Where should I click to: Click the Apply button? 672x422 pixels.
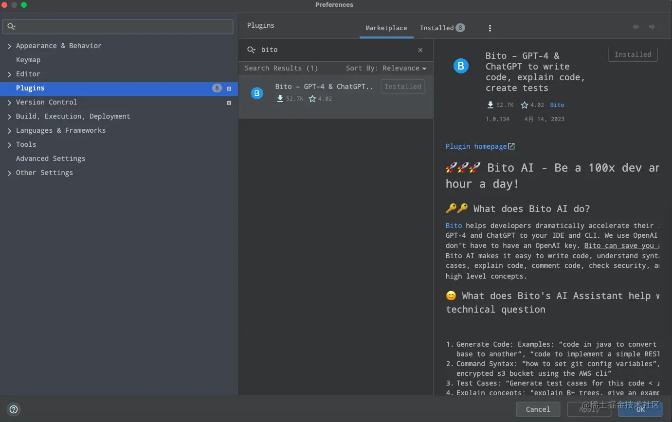click(x=589, y=409)
